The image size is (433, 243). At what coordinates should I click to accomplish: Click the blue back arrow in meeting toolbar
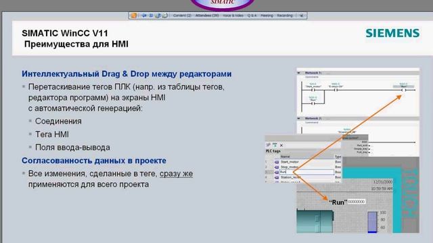pyautogui.click(x=144, y=16)
